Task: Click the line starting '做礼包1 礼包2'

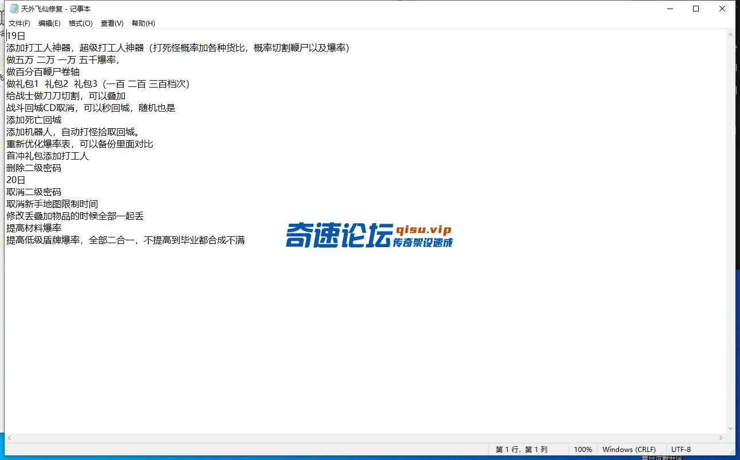Action: pyautogui.click(x=98, y=84)
